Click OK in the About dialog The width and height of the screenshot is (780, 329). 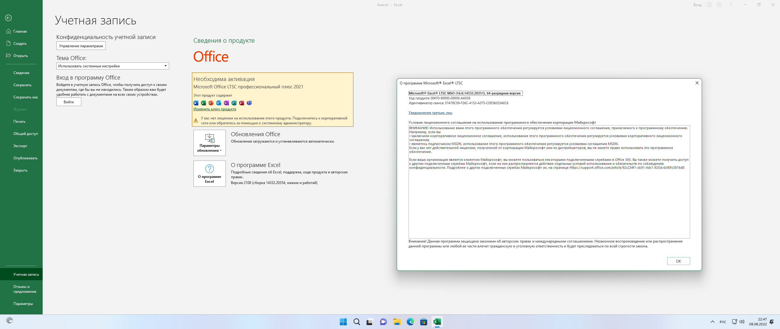point(679,261)
